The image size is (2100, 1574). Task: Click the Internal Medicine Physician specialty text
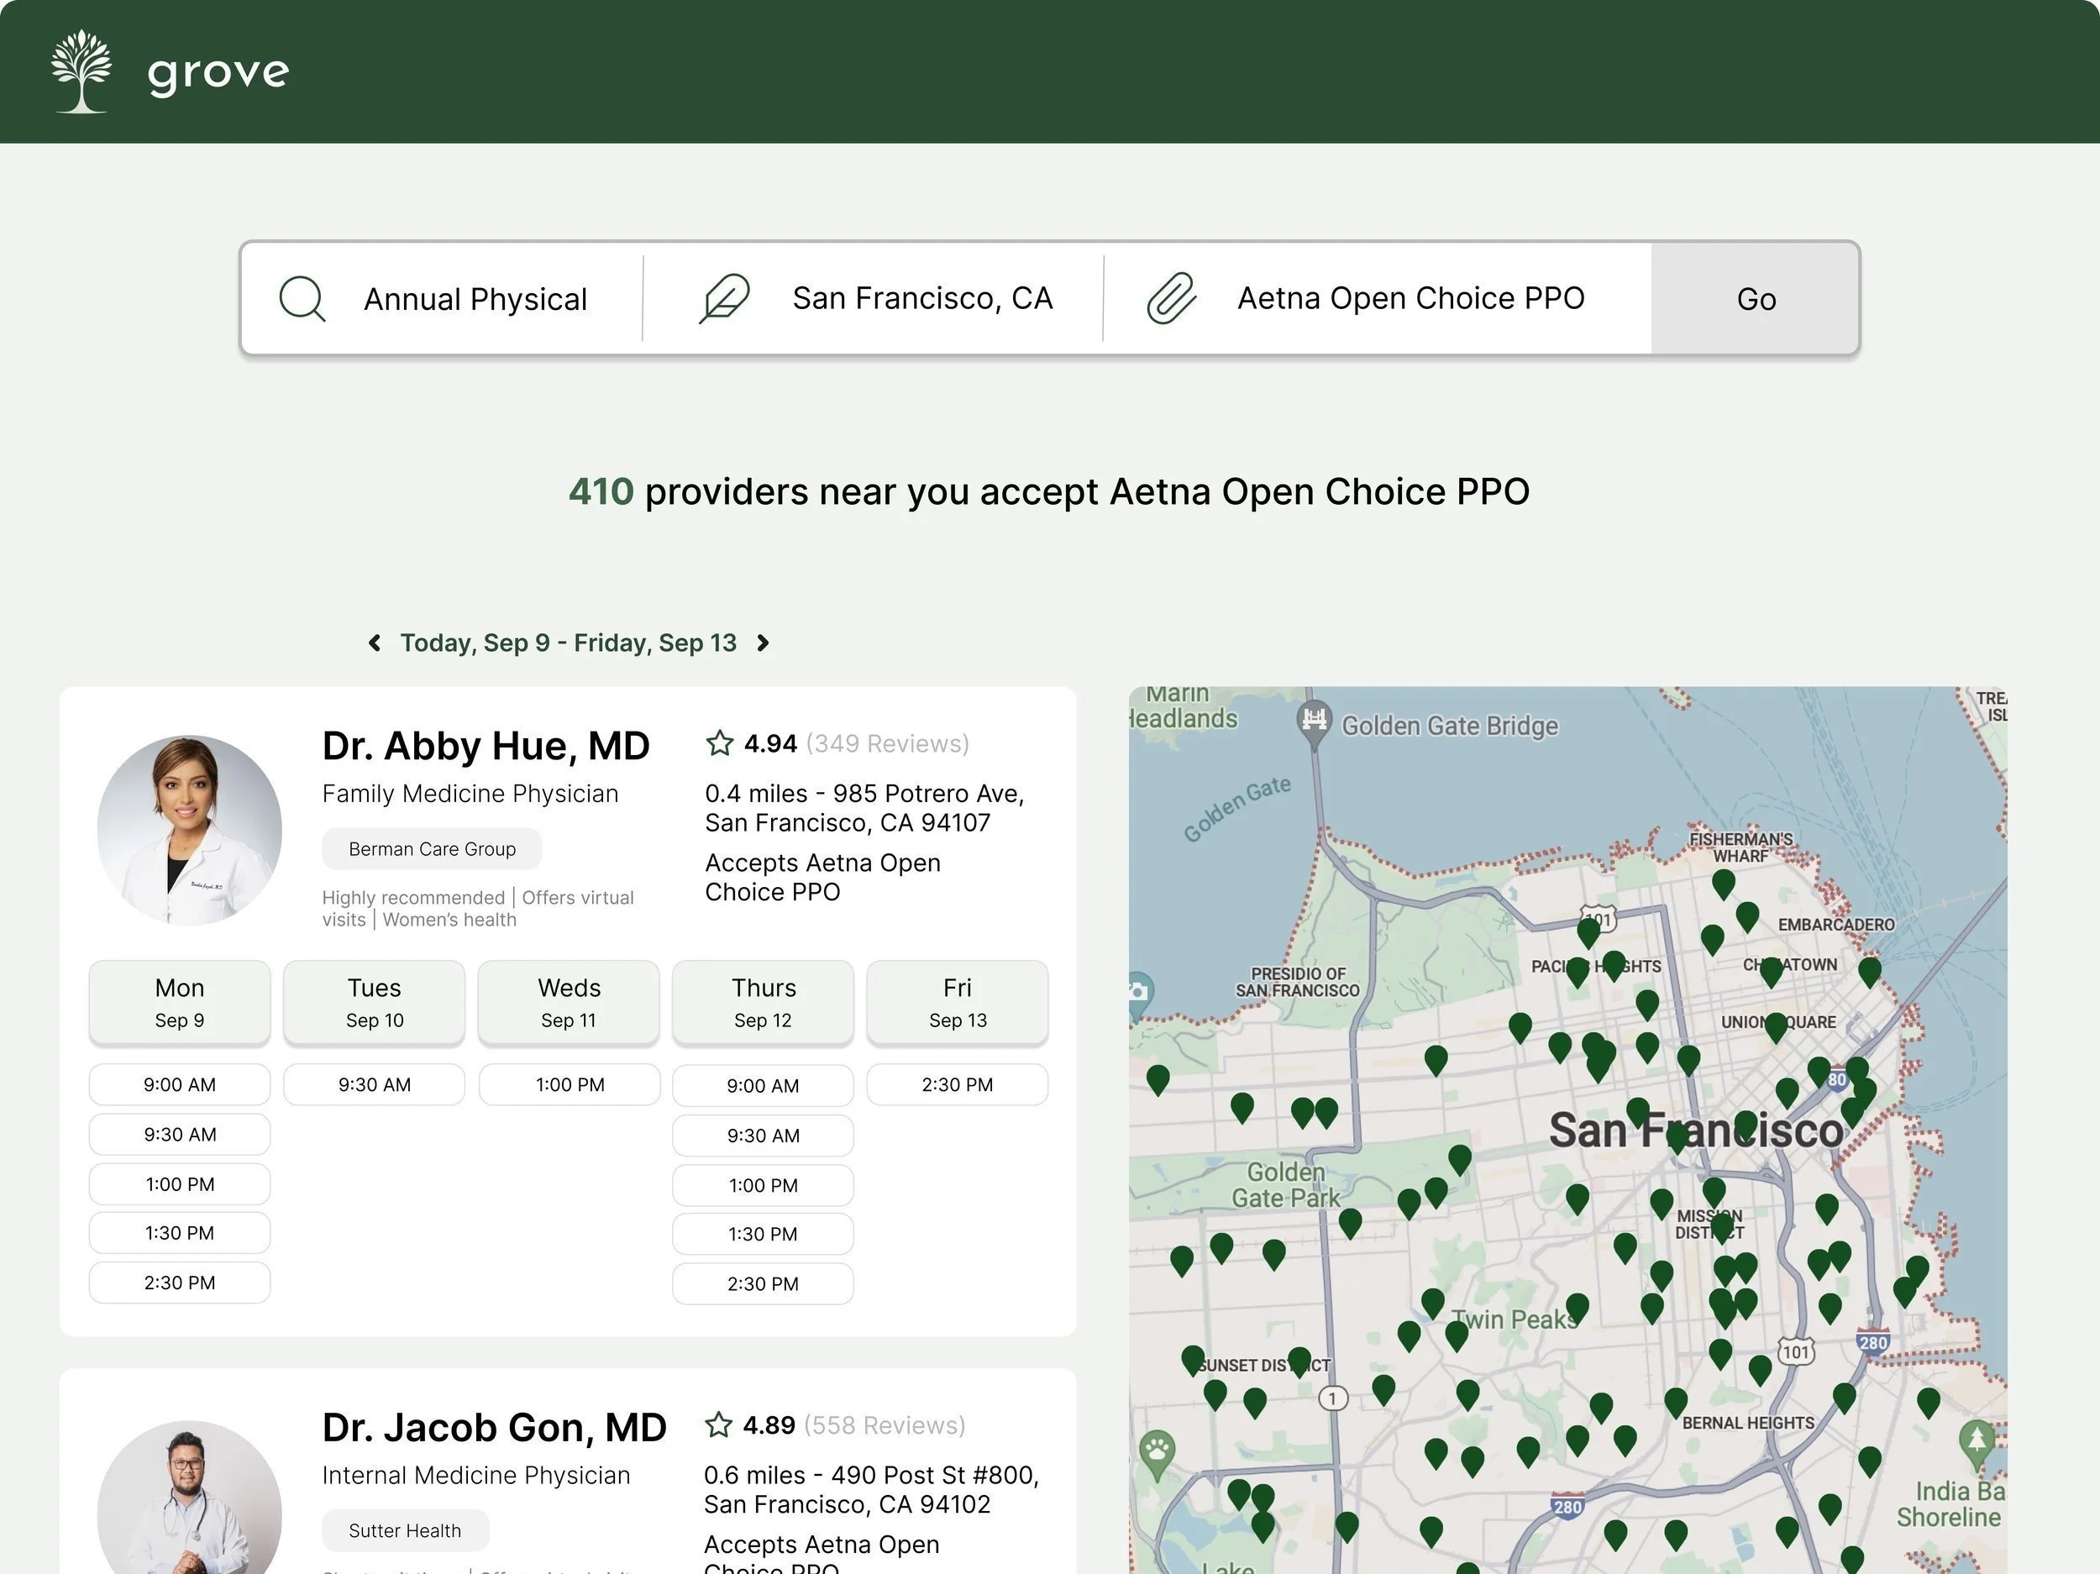pyautogui.click(x=475, y=1475)
